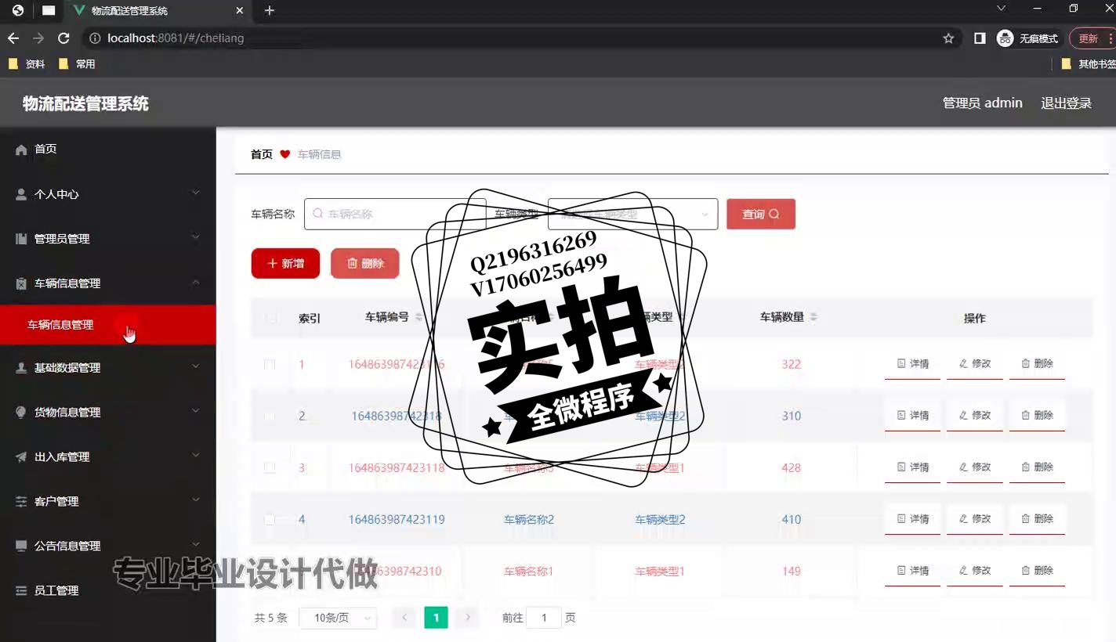Click 首页 breadcrumb link
1116x642 pixels.
click(x=262, y=154)
